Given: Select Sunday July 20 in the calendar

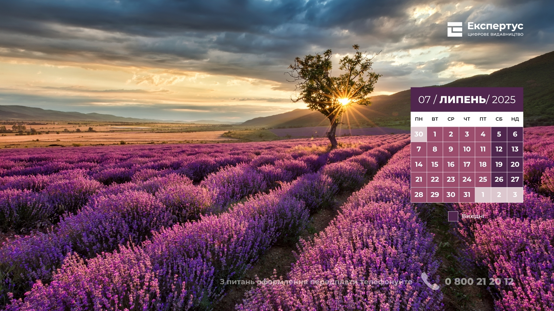Looking at the screenshot, I should point(515,164).
